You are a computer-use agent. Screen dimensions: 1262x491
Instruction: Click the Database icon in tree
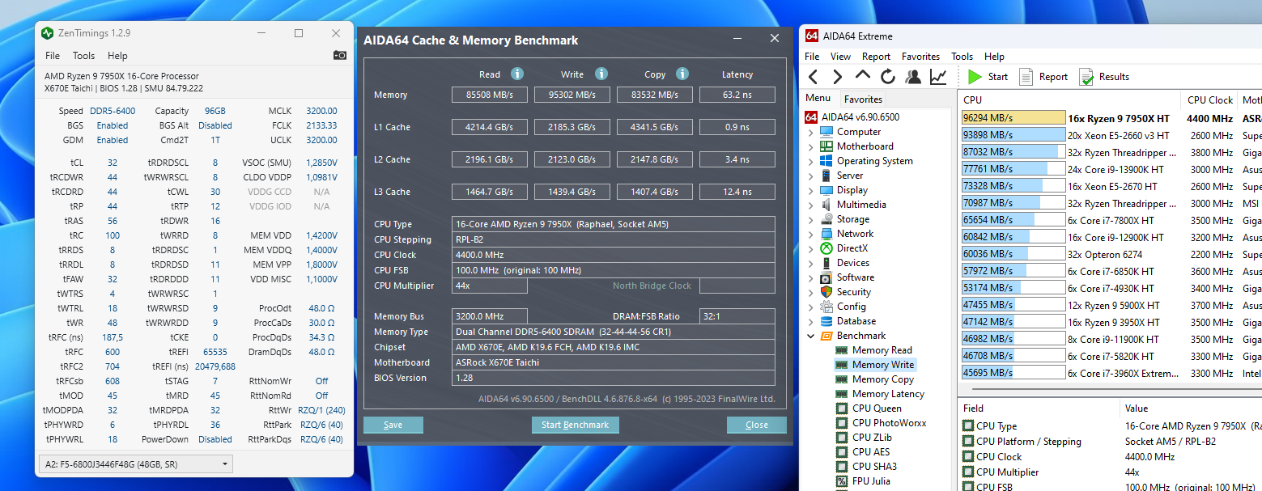point(826,321)
